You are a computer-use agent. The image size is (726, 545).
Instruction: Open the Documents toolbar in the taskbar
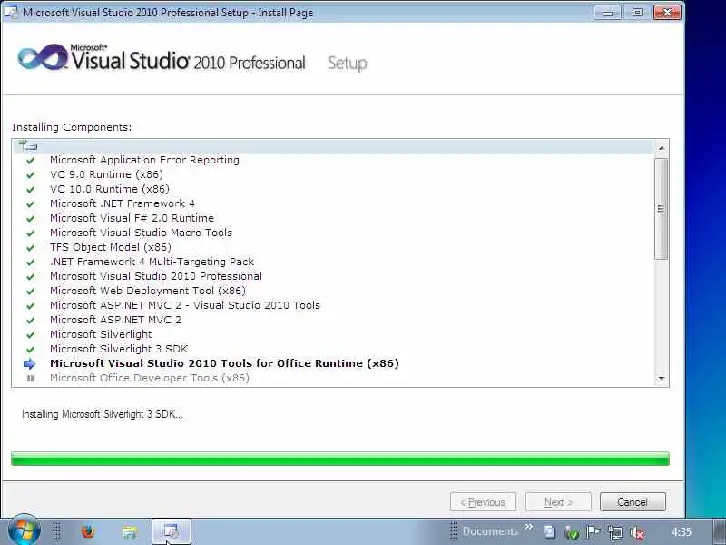click(x=490, y=531)
